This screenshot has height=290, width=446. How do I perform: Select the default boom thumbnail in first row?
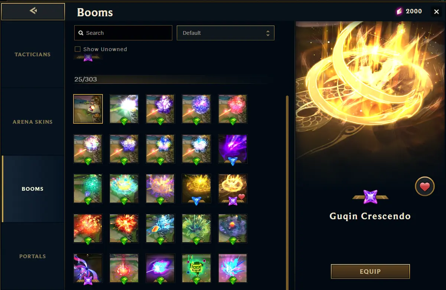88,109
